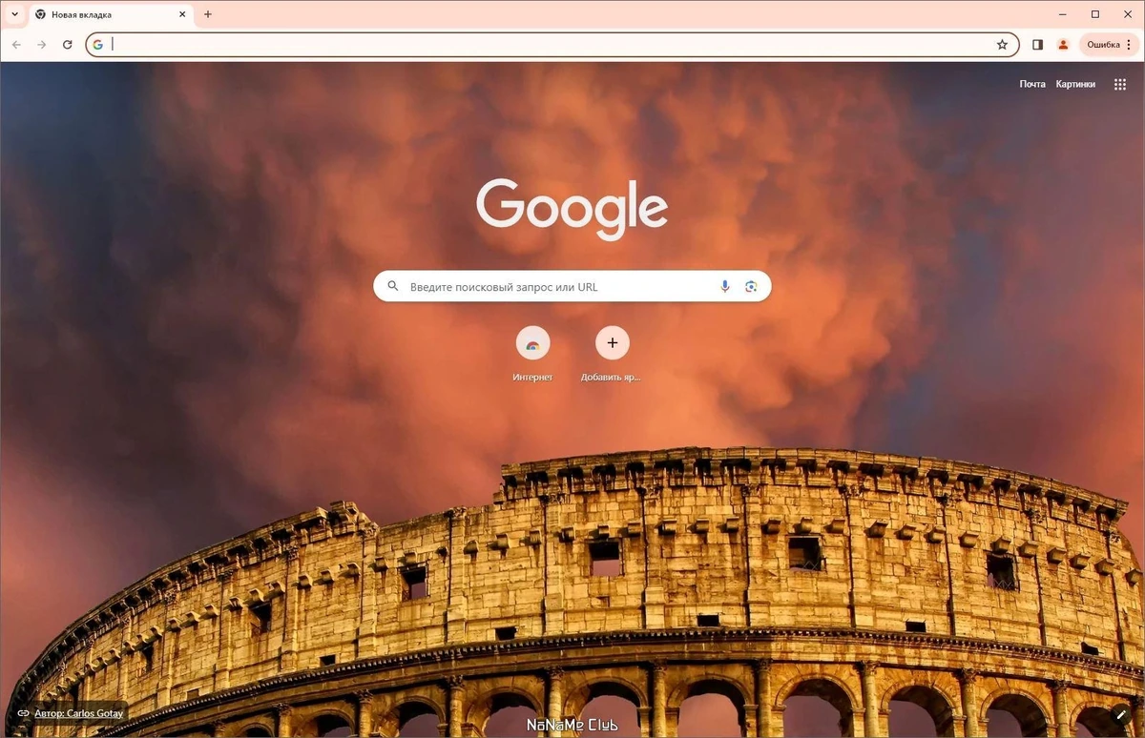Close the Новая вкладка tab
The image size is (1145, 738).
tap(182, 14)
